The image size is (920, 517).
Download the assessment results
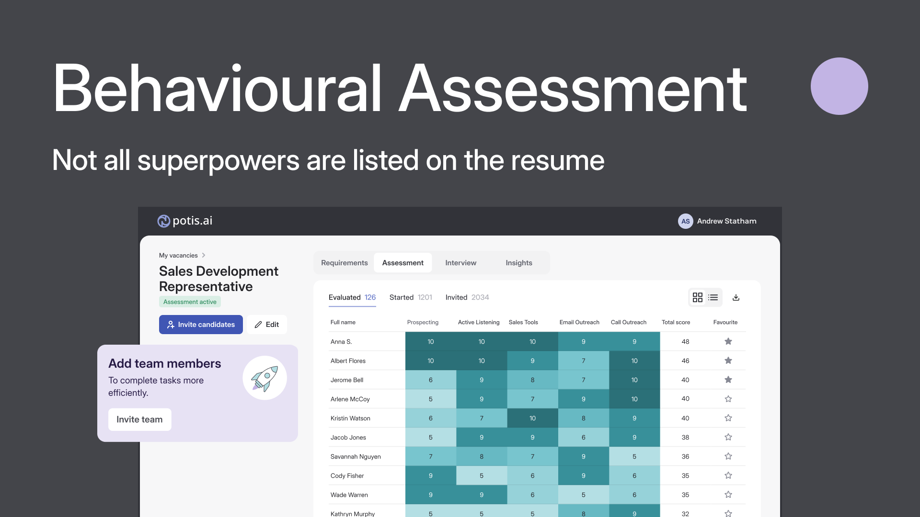click(x=736, y=297)
